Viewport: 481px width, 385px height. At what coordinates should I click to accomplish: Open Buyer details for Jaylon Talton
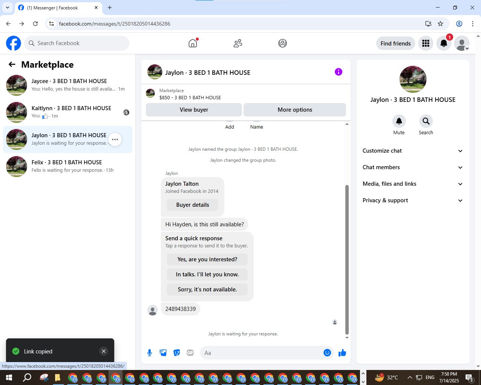193,205
